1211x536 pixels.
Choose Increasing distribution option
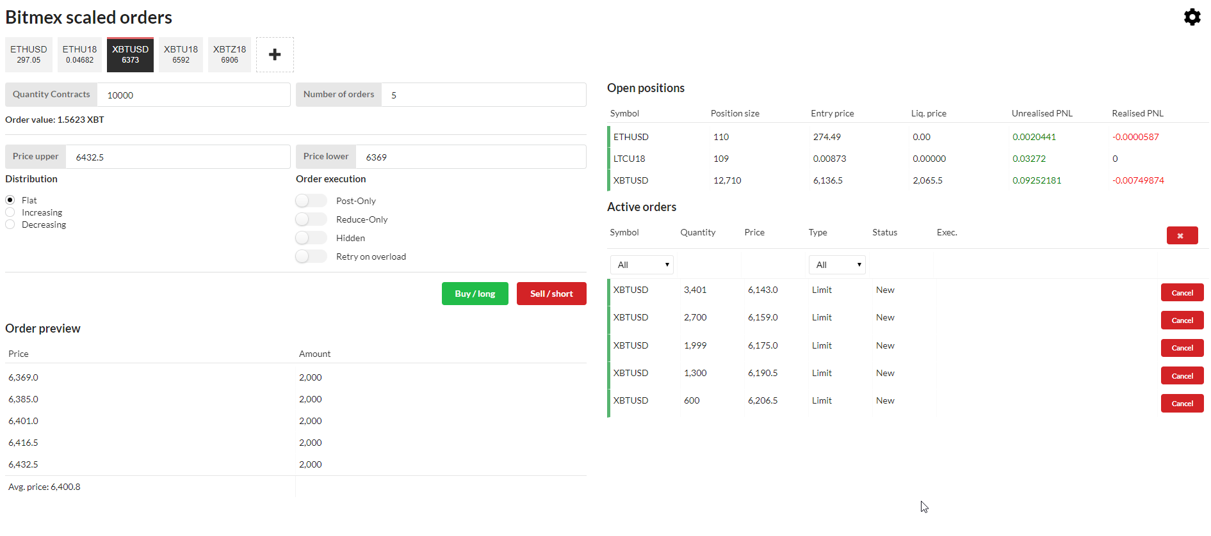[10, 212]
